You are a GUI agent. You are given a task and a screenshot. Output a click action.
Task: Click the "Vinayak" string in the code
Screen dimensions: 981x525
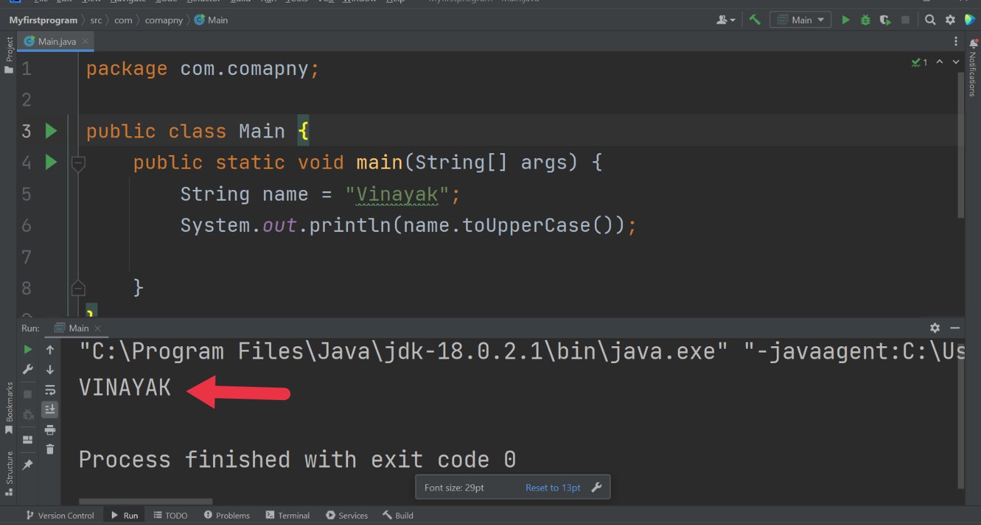(x=397, y=194)
